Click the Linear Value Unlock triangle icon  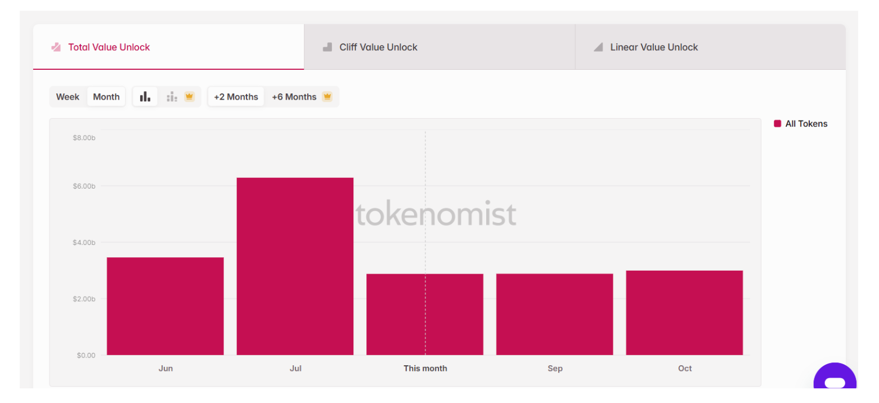coord(598,47)
